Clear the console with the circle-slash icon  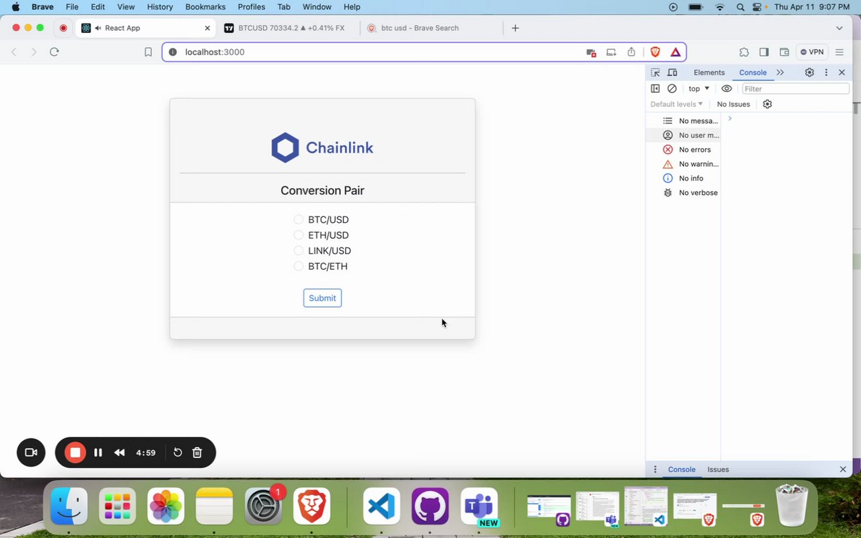click(x=672, y=89)
